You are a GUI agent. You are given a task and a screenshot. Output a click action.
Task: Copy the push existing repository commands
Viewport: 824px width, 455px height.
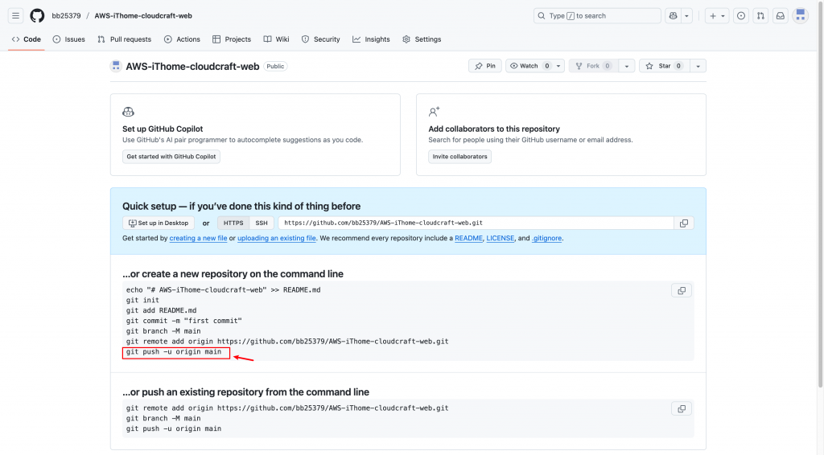tap(682, 409)
